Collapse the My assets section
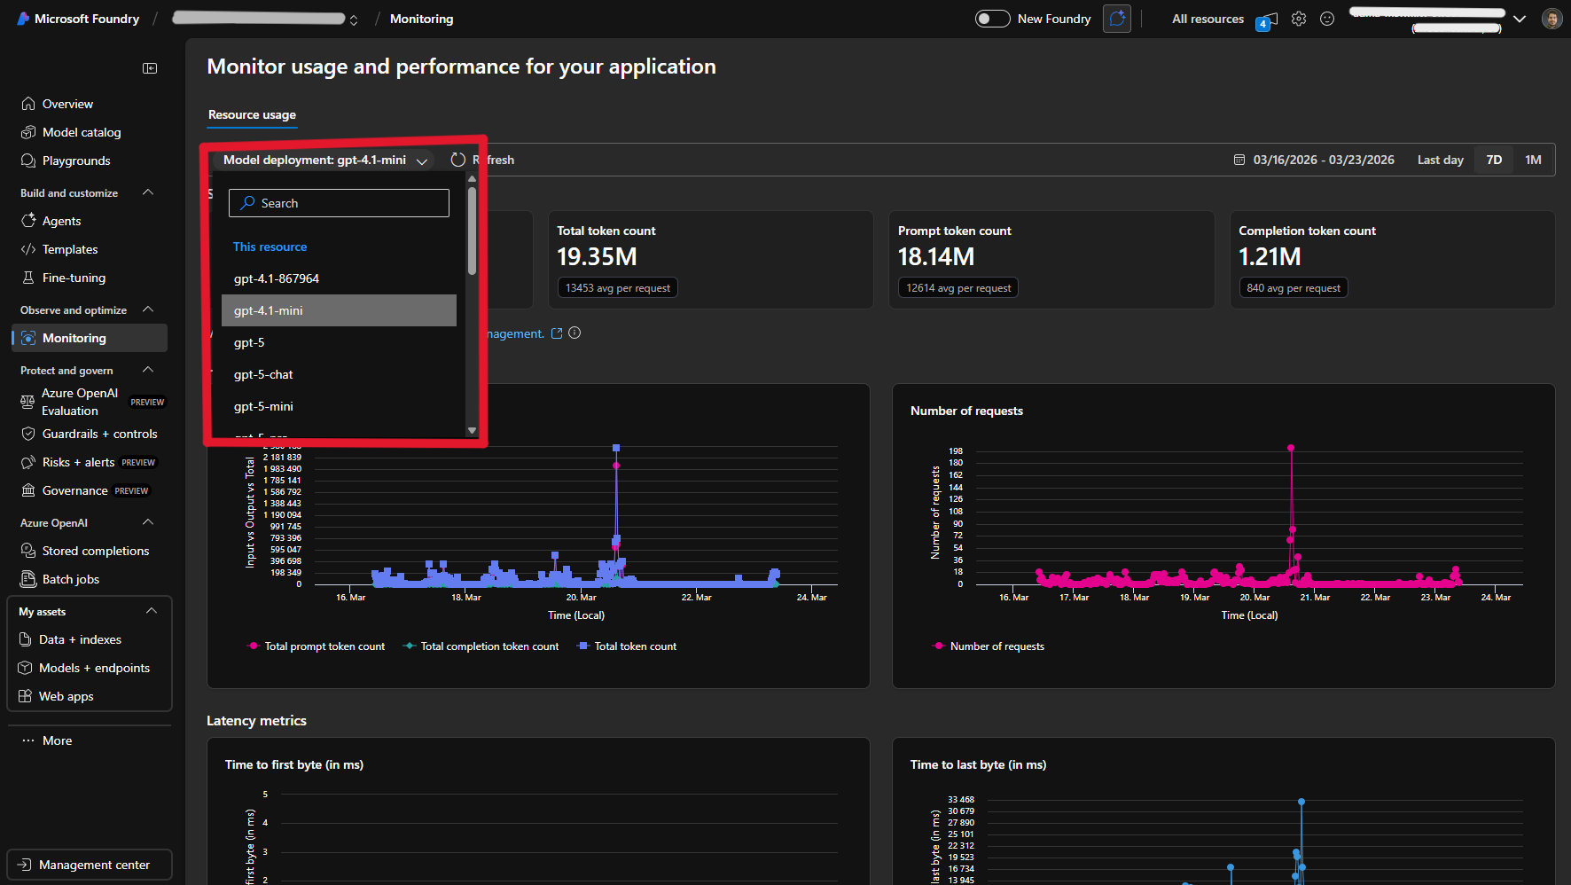The image size is (1571, 885). point(152,611)
